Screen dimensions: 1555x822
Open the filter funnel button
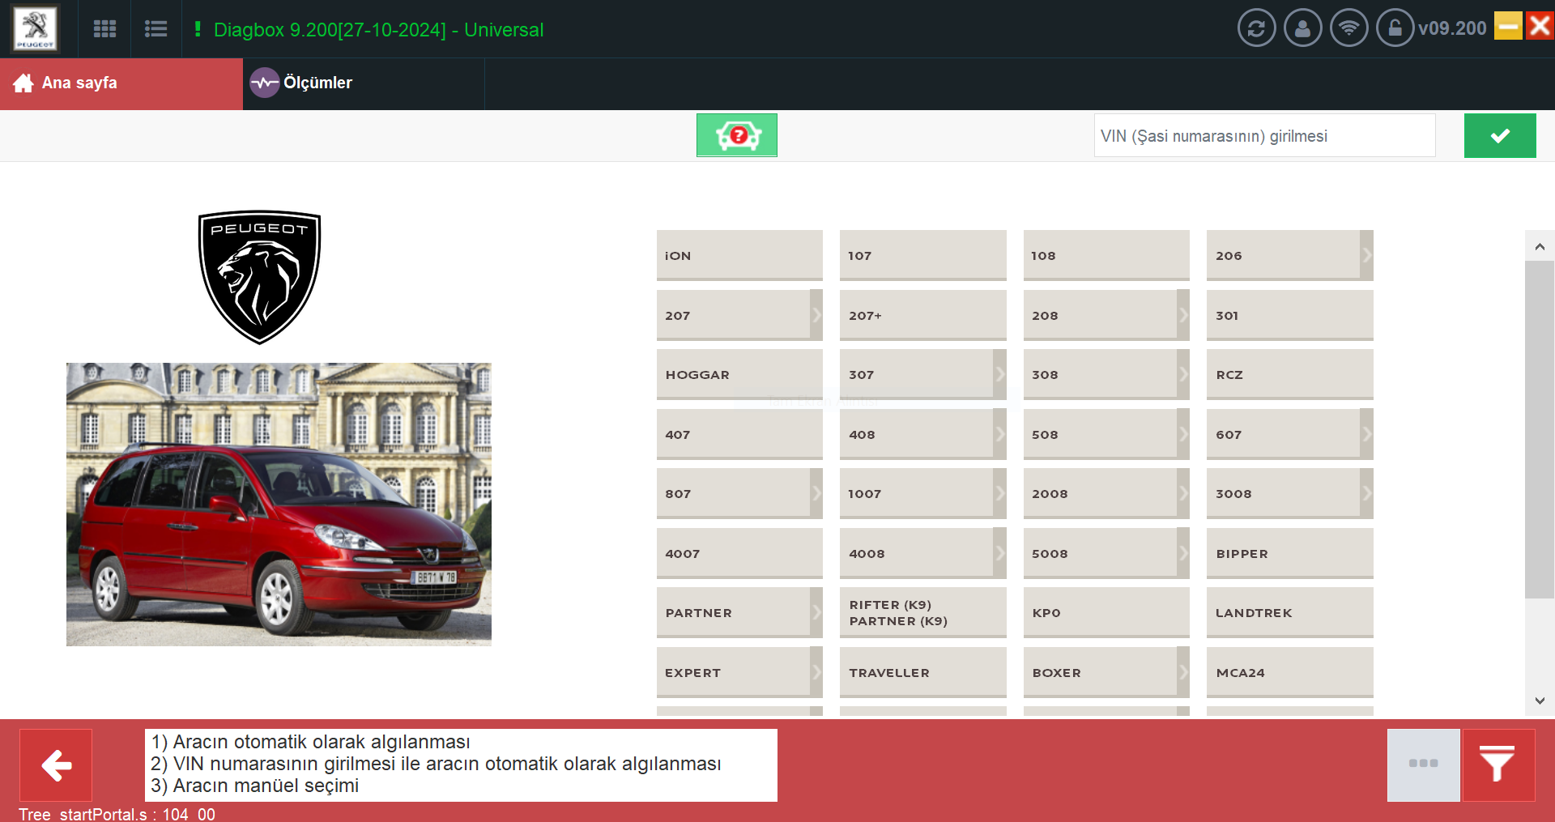[x=1498, y=765]
